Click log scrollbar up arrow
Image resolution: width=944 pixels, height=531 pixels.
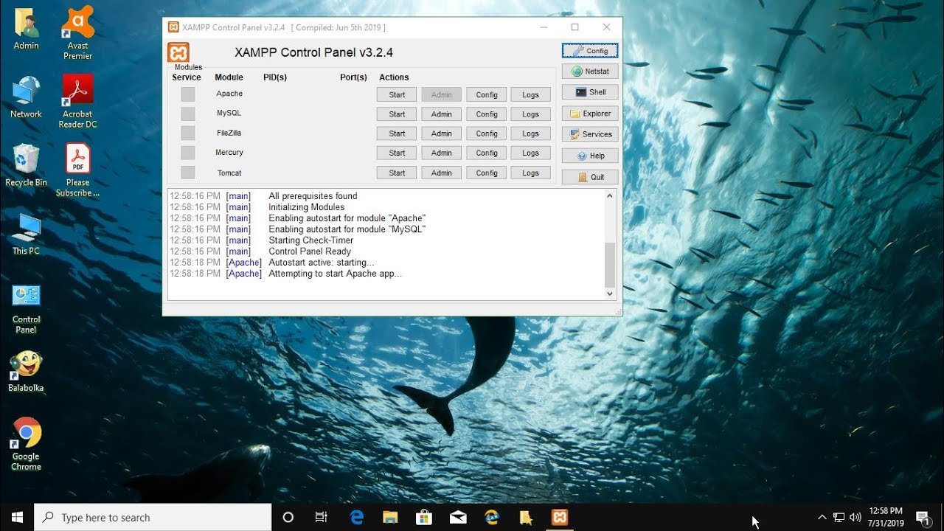[610, 196]
